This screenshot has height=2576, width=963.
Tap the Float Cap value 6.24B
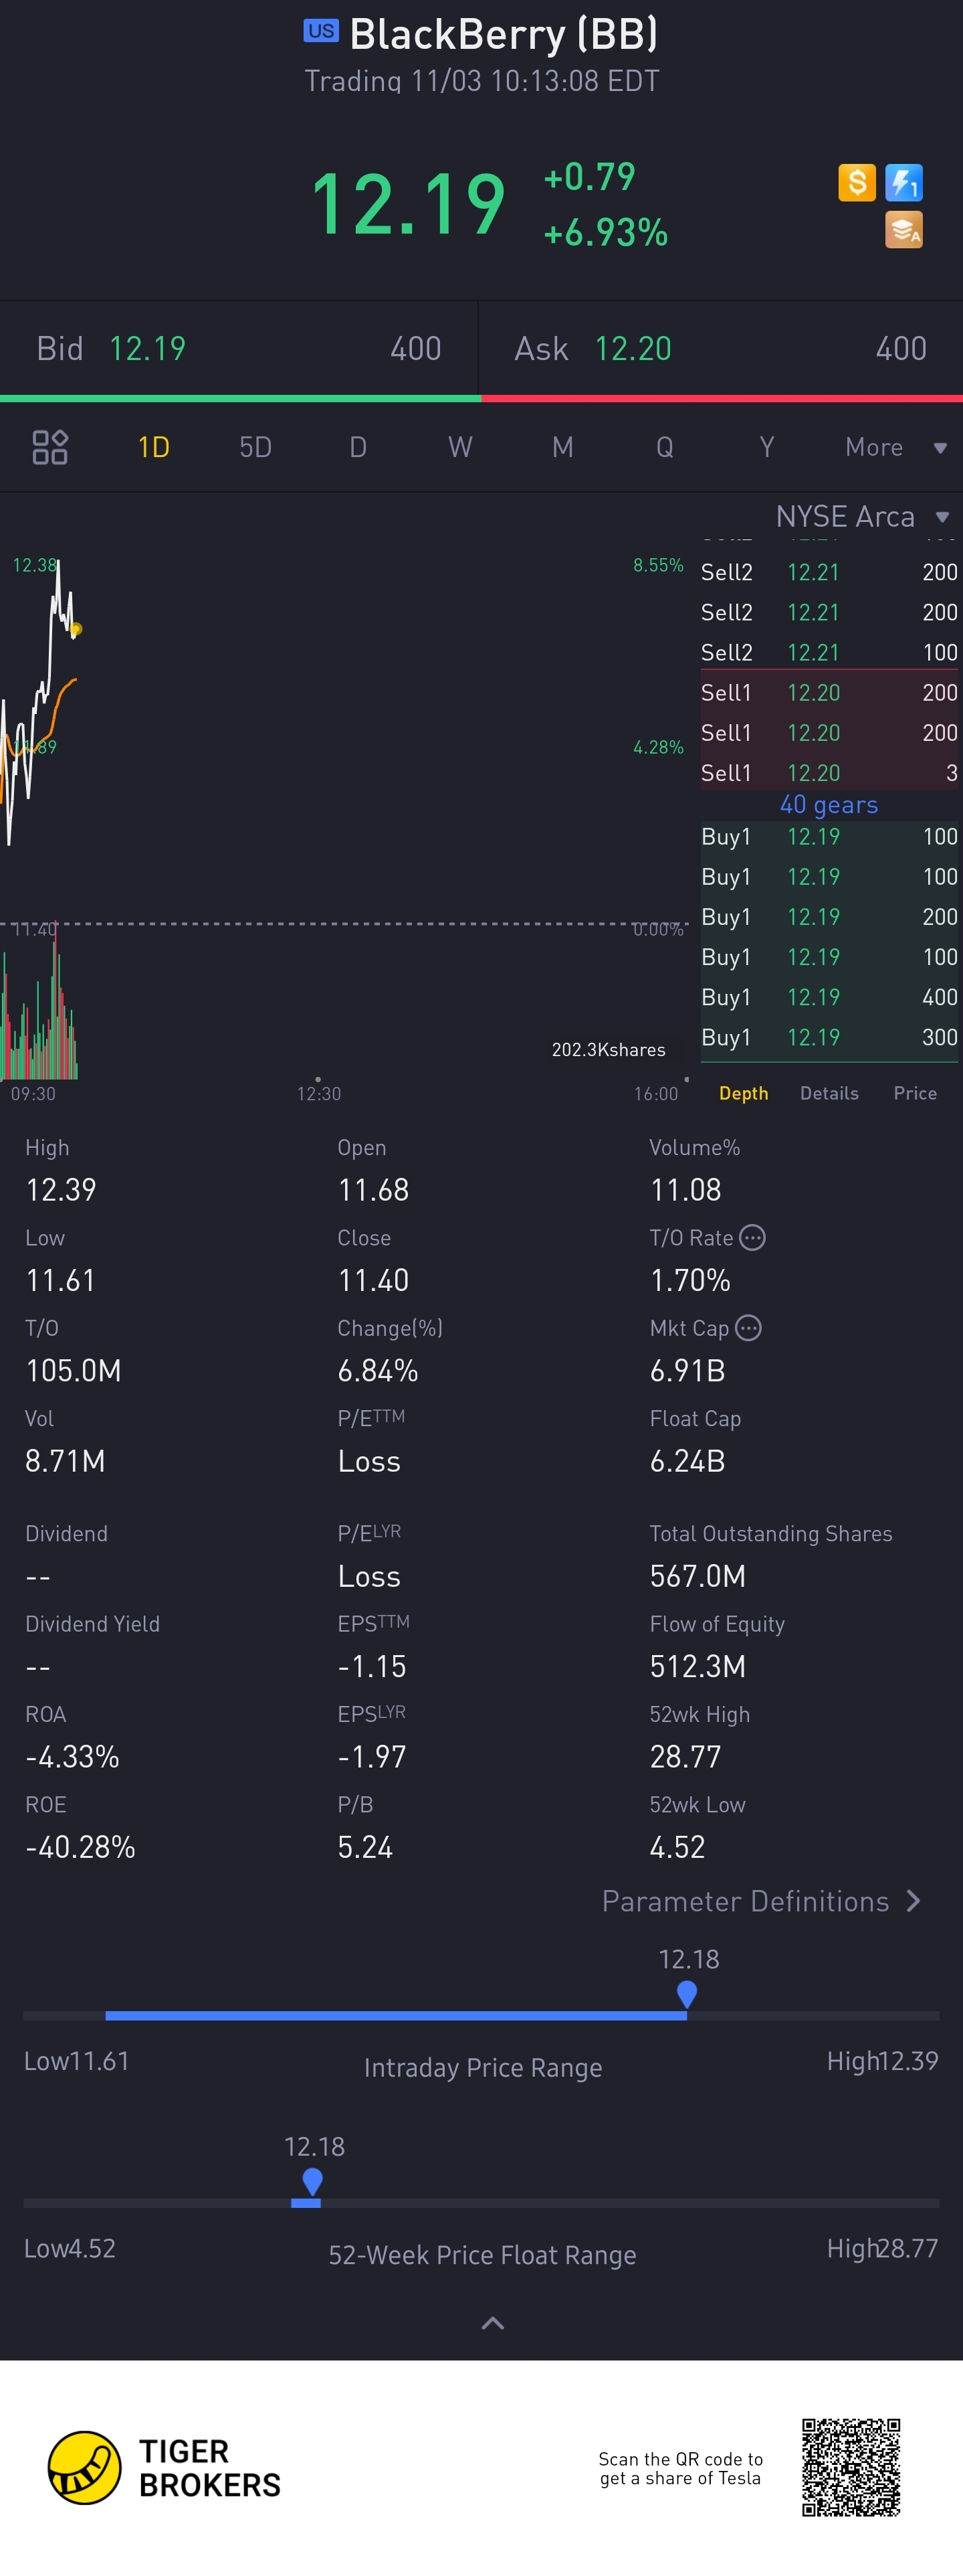[687, 1461]
